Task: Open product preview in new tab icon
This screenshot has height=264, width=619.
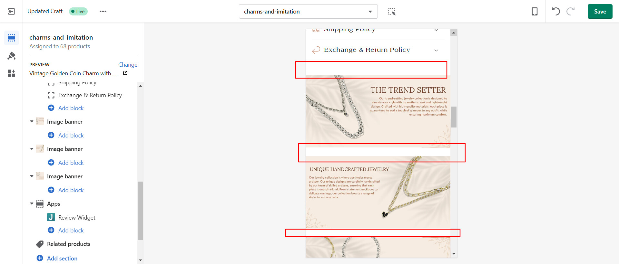Action: (x=125, y=73)
